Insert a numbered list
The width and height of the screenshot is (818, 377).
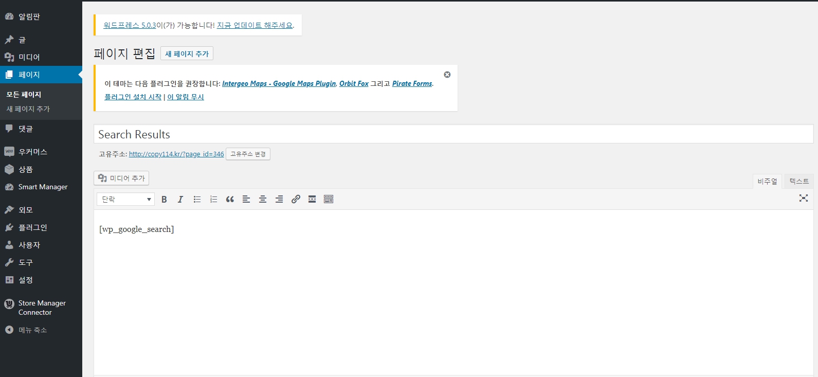[x=213, y=200]
